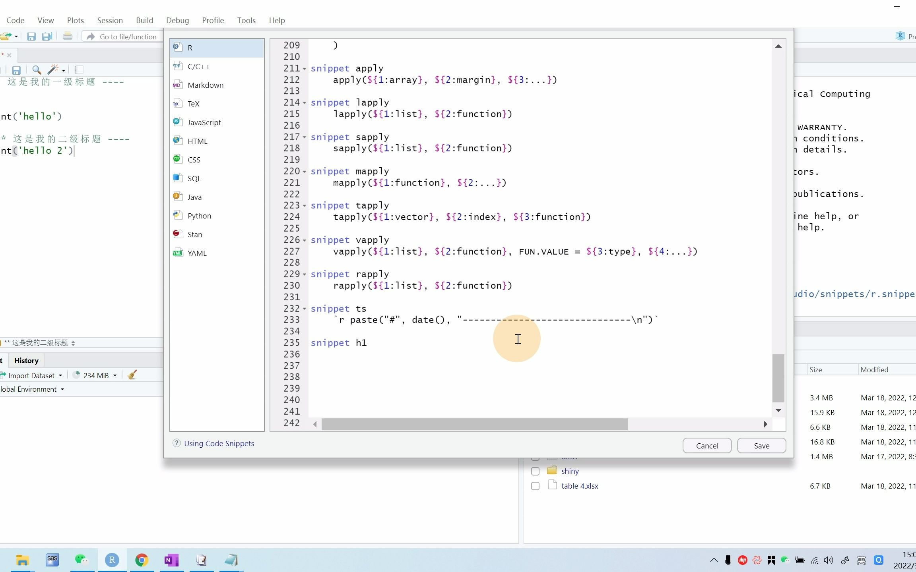916x572 pixels.
Task: Select Stan snippet language
Action: (x=194, y=234)
